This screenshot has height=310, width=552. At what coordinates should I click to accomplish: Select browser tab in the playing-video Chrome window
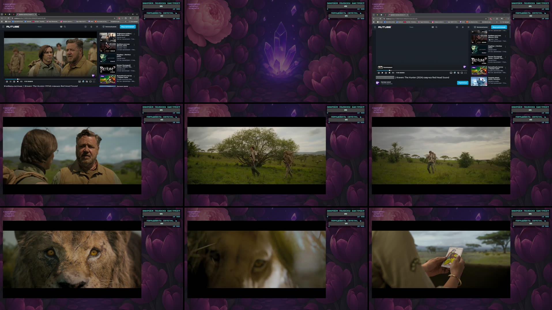[x=26, y=14]
